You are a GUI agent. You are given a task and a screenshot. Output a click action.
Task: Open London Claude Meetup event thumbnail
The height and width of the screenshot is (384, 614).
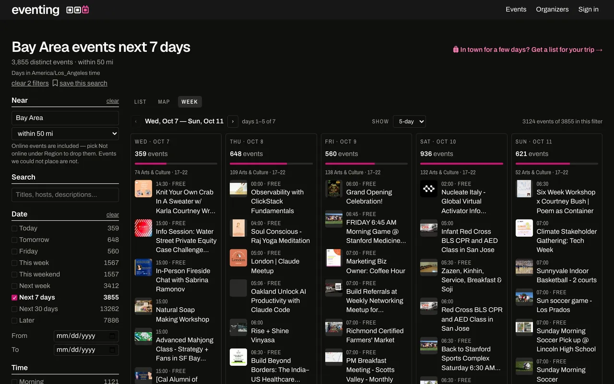pos(238,258)
